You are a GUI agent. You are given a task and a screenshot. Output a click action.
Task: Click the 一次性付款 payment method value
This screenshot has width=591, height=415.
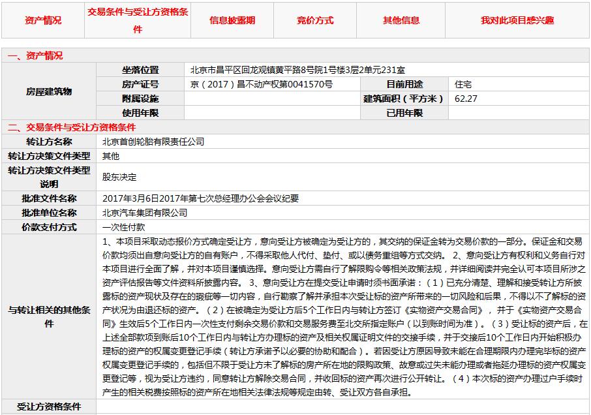coord(124,227)
